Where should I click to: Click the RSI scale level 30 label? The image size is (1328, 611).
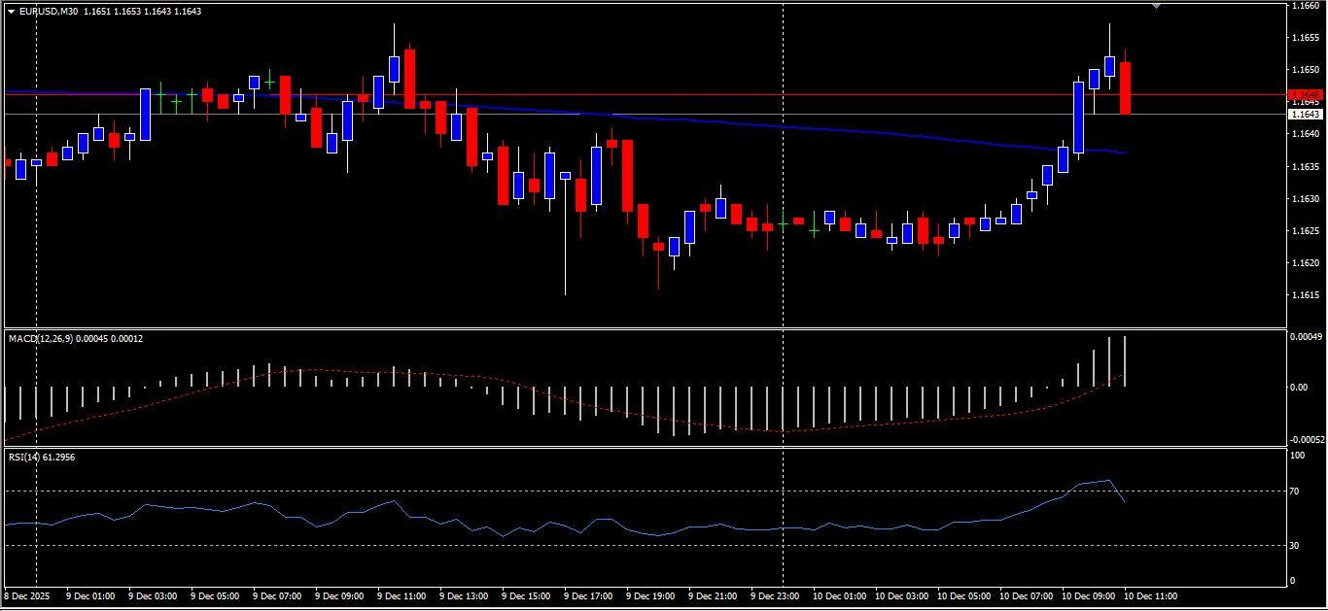pyautogui.click(x=1295, y=545)
